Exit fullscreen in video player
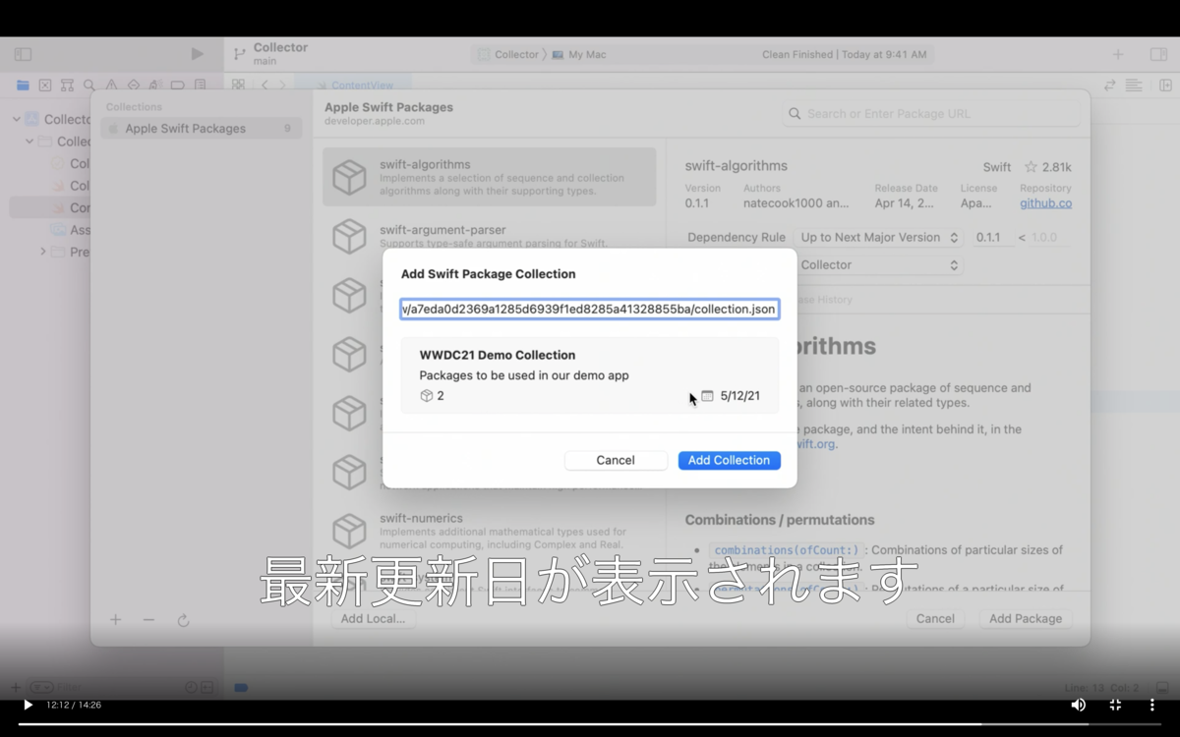This screenshot has height=737, width=1180. (1115, 705)
